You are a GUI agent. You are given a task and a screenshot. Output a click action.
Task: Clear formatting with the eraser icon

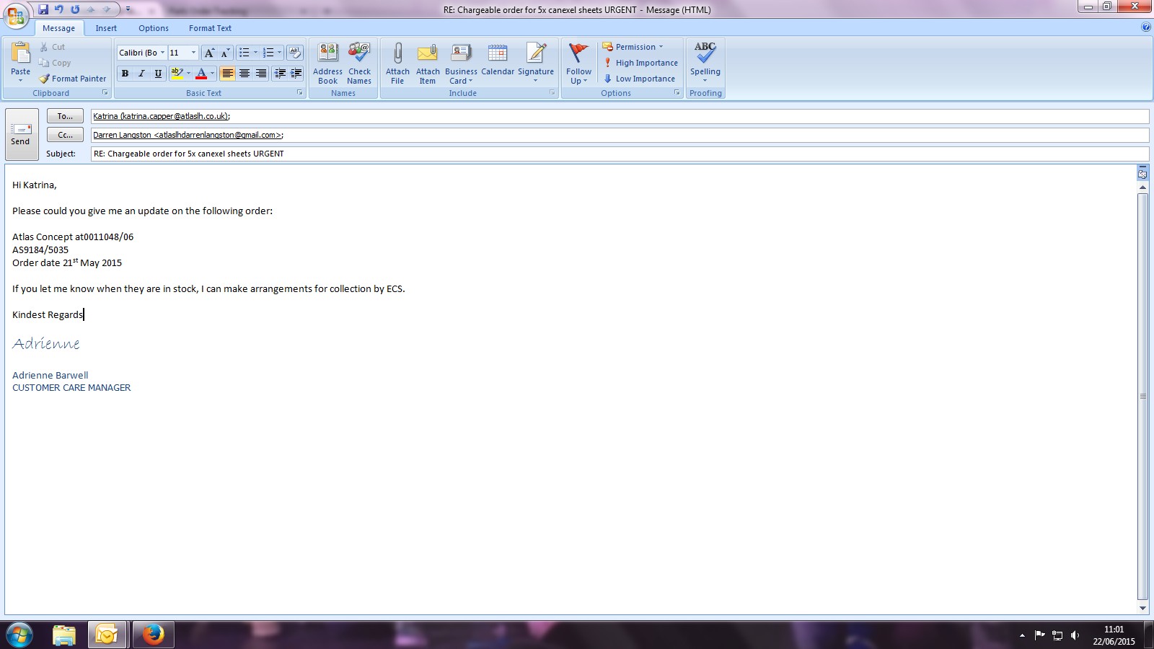pos(294,53)
